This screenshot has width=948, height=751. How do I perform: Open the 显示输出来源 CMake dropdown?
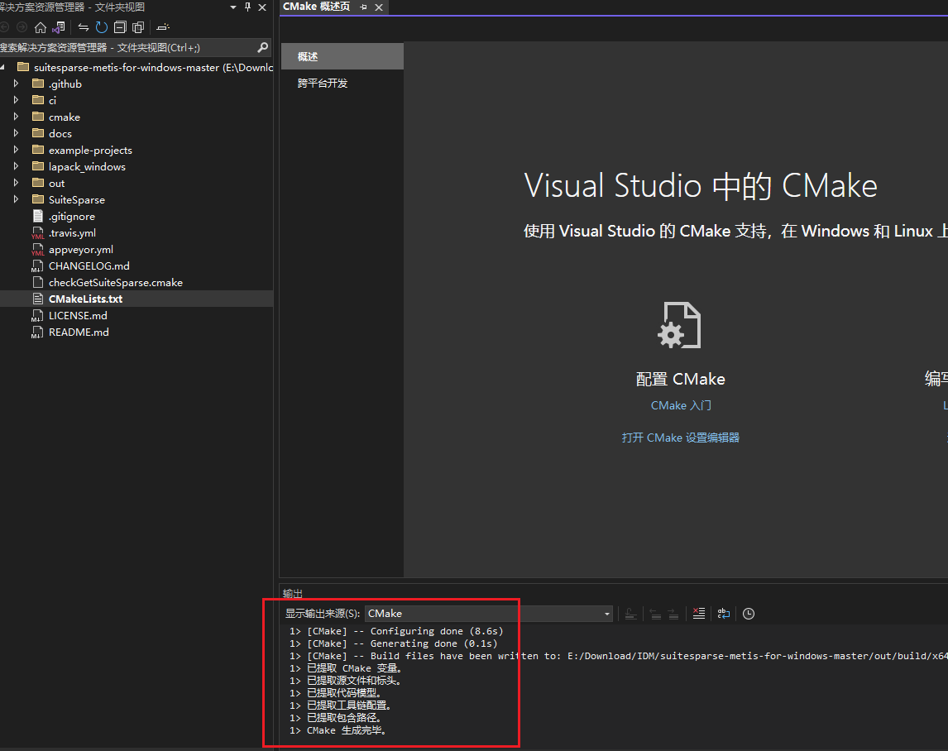(x=489, y=614)
